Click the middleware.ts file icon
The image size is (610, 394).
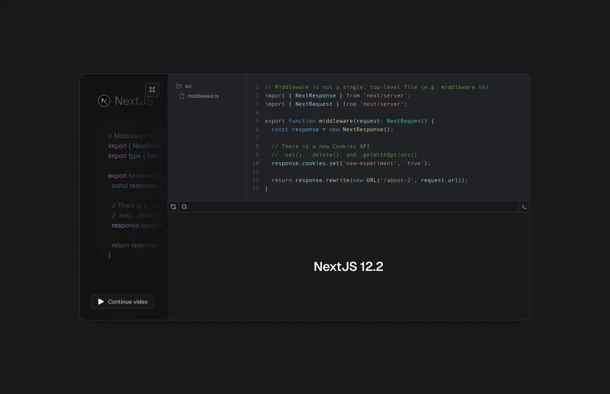pos(182,96)
